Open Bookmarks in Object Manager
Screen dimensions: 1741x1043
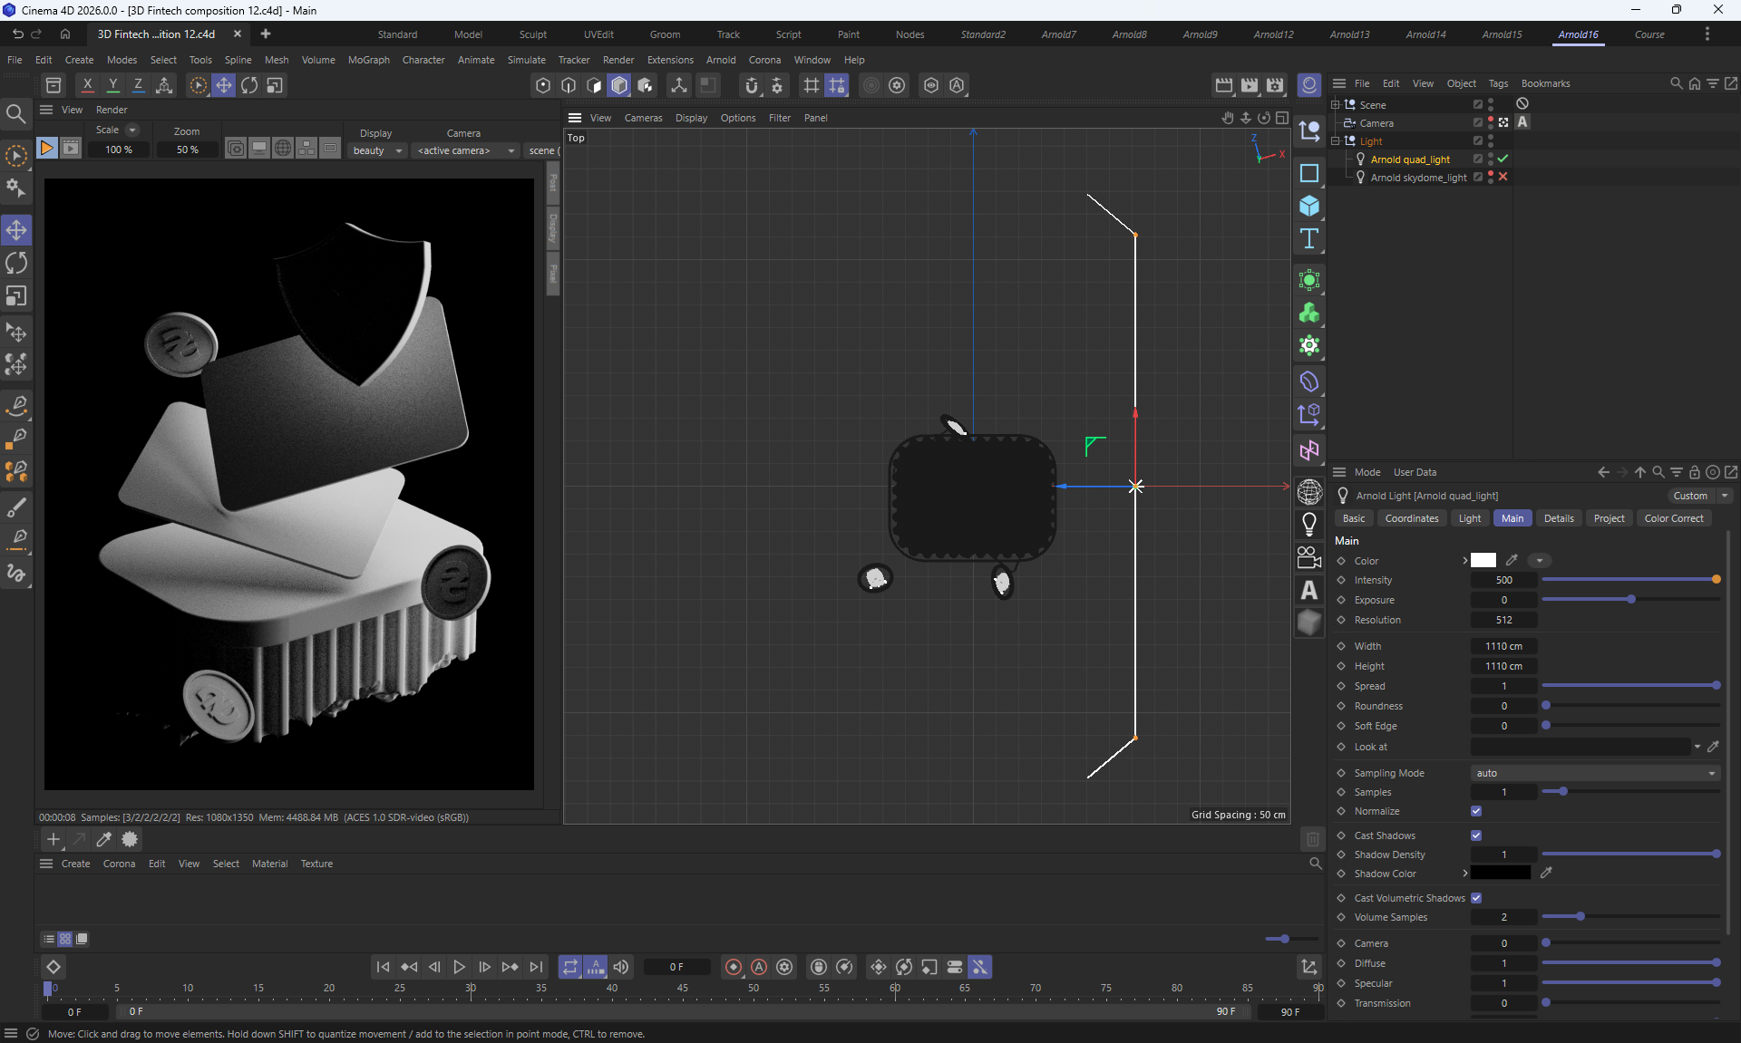point(1545,83)
